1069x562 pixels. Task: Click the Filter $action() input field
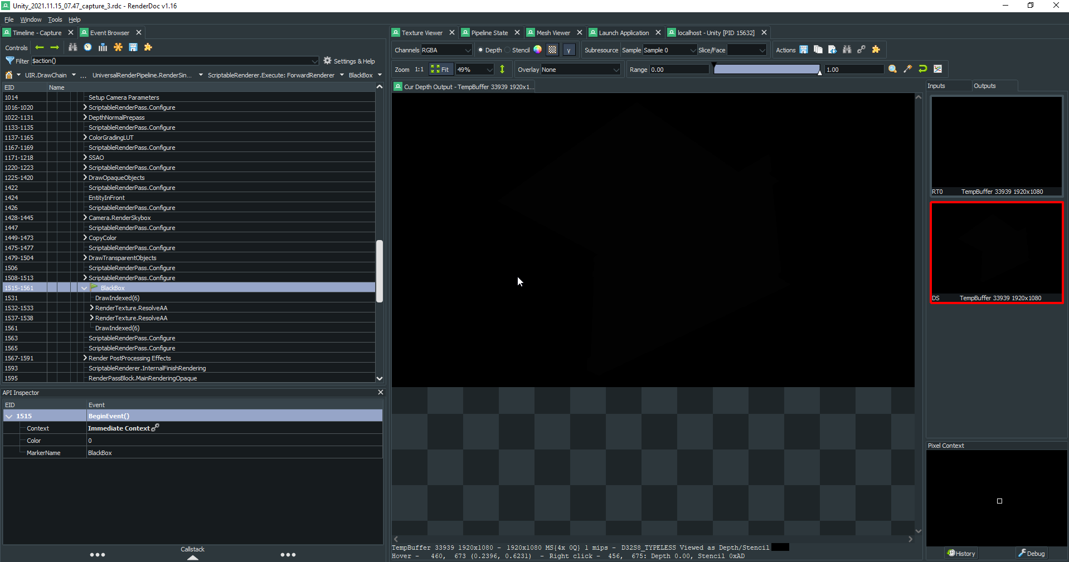(174, 61)
